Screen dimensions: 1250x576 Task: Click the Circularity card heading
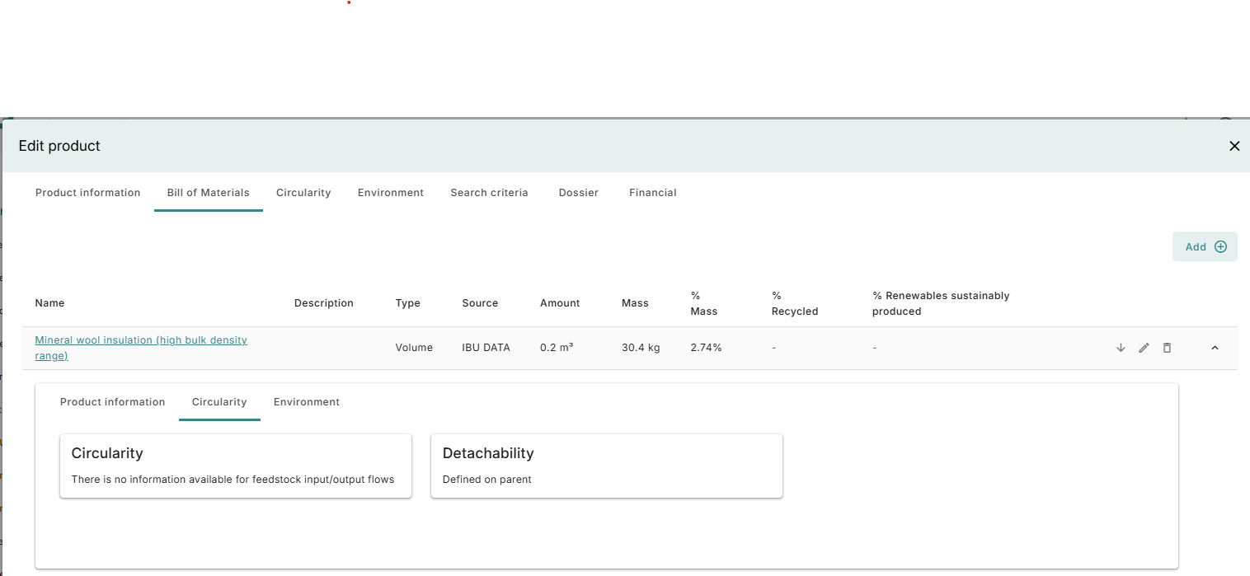tap(107, 453)
